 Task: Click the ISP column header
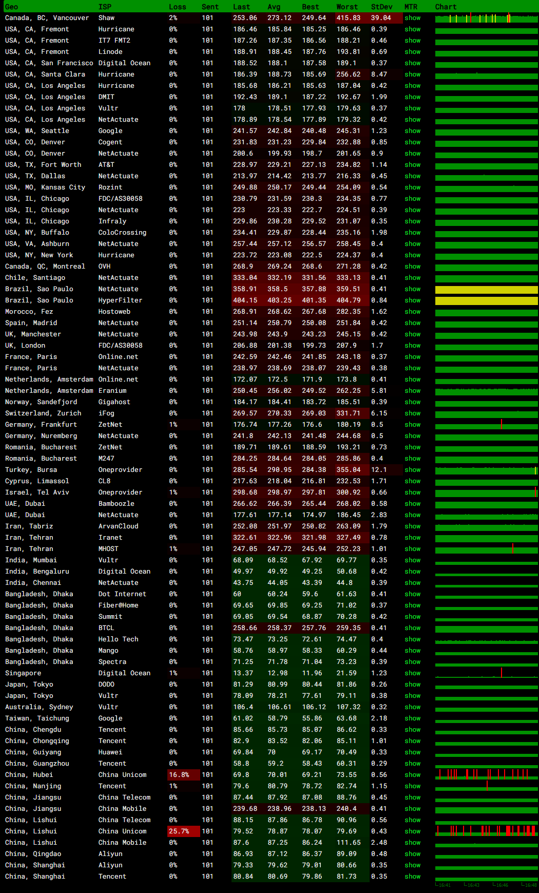105,7
